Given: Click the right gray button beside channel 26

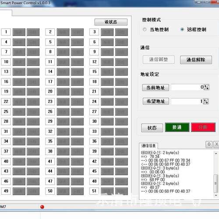Looking at the screenshot, I should (78, 112).
